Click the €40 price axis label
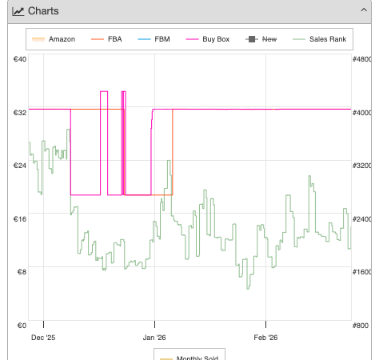 20,59
